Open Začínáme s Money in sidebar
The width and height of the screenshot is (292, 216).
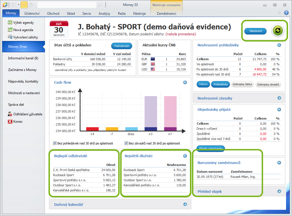point(22,70)
